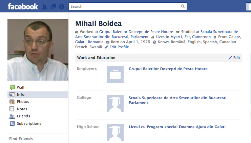Open the notifications globe icon
251x143 pixels.
61,6
